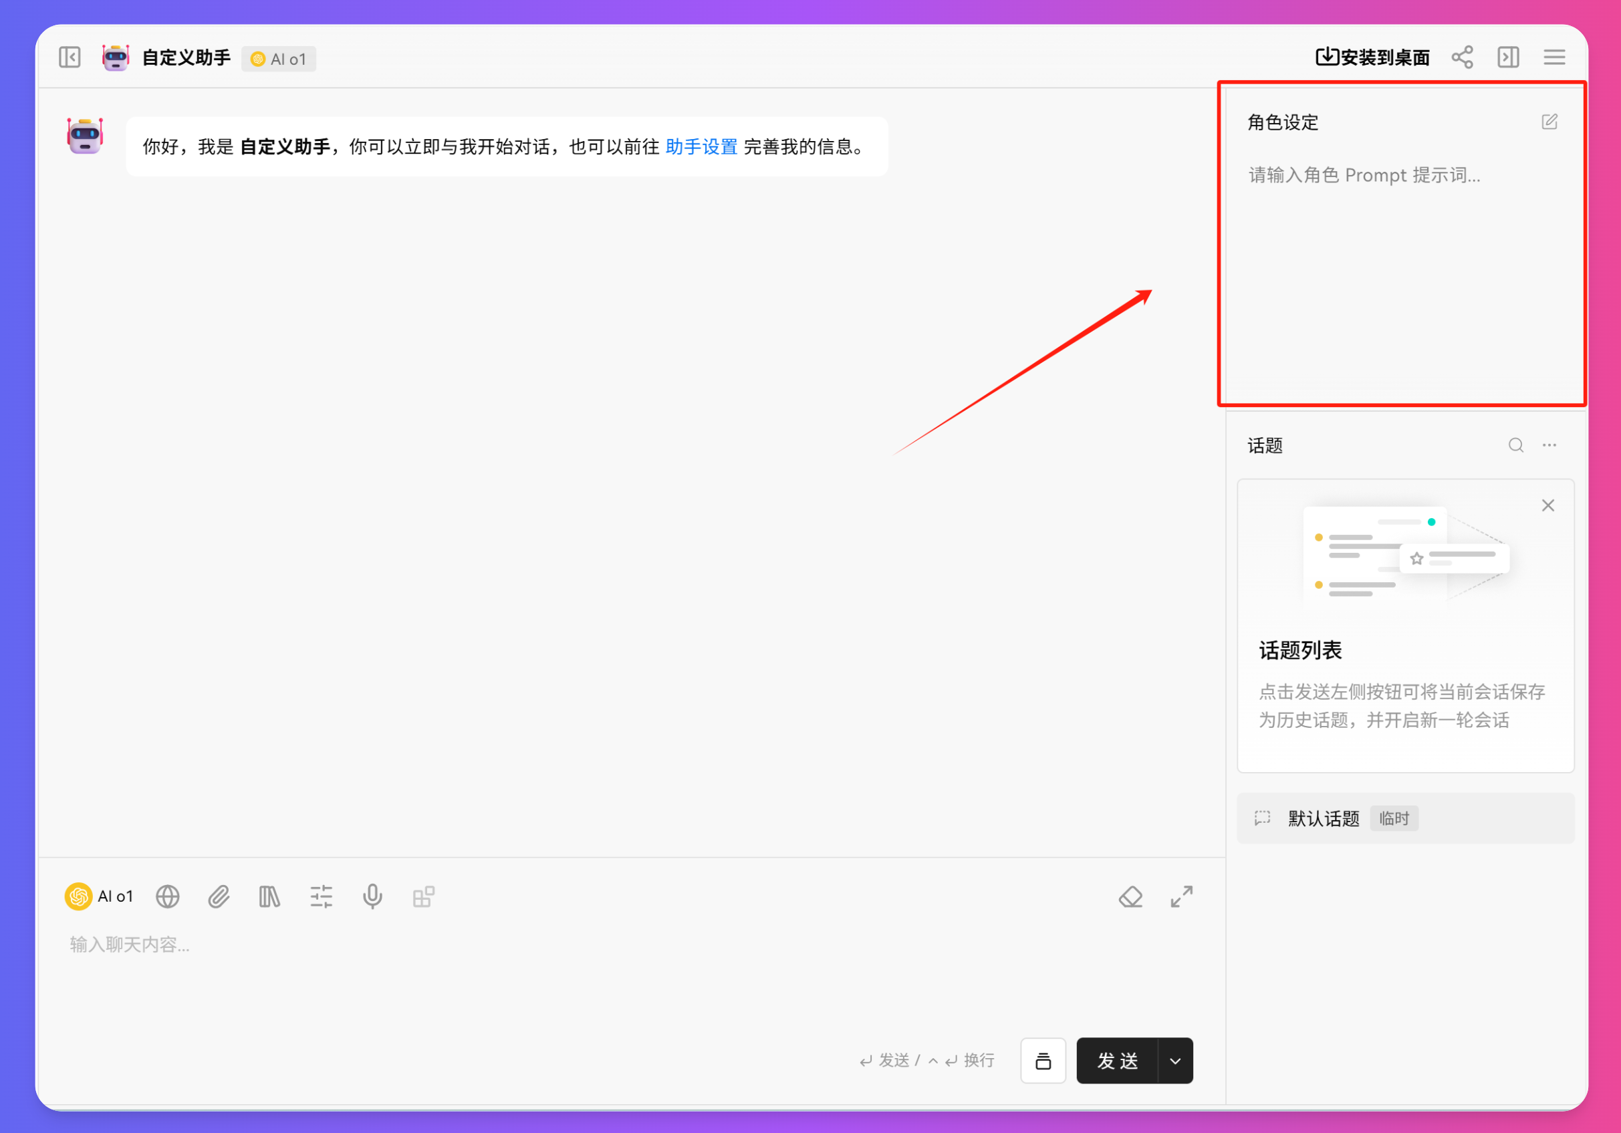Start voice input with the microphone icon
The height and width of the screenshot is (1133, 1621).
(x=372, y=896)
